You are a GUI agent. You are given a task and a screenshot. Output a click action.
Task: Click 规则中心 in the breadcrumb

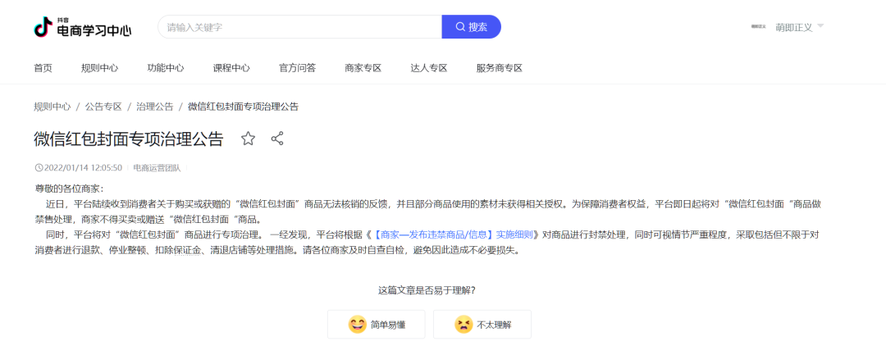[x=52, y=107]
